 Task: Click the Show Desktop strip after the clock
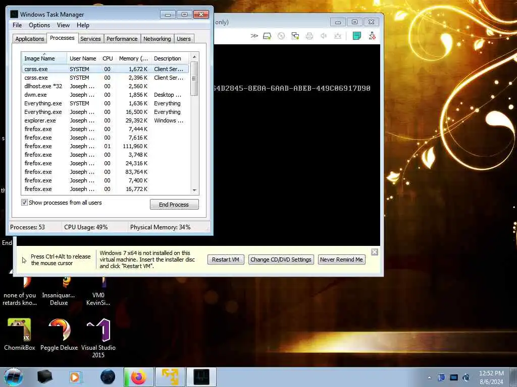(x=513, y=377)
